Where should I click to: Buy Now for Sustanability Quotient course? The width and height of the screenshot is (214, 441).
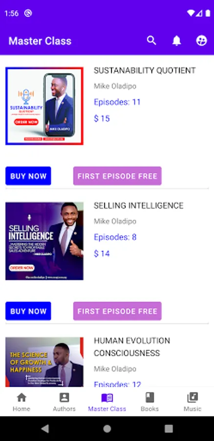pos(28,176)
